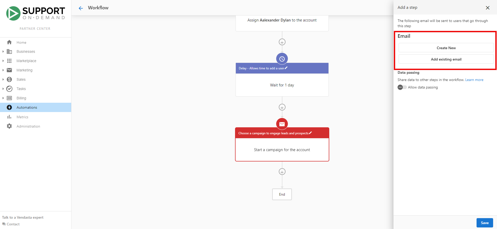Click the Support On Demand logo
Image resolution: width=497 pixels, height=229 pixels.
tap(35, 13)
